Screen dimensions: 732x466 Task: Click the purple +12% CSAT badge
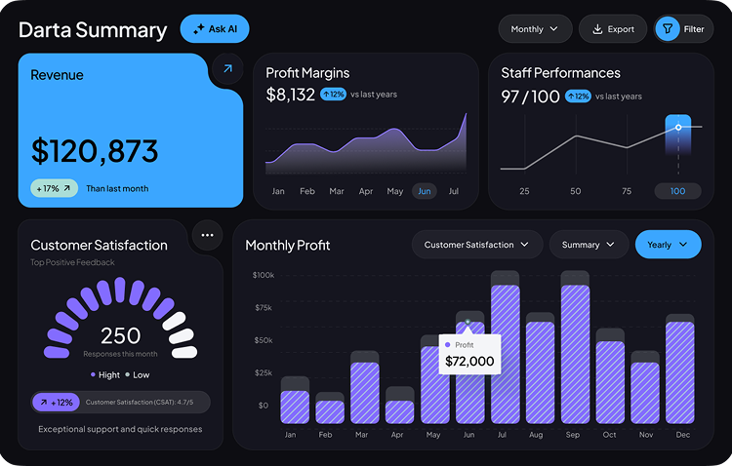point(56,402)
